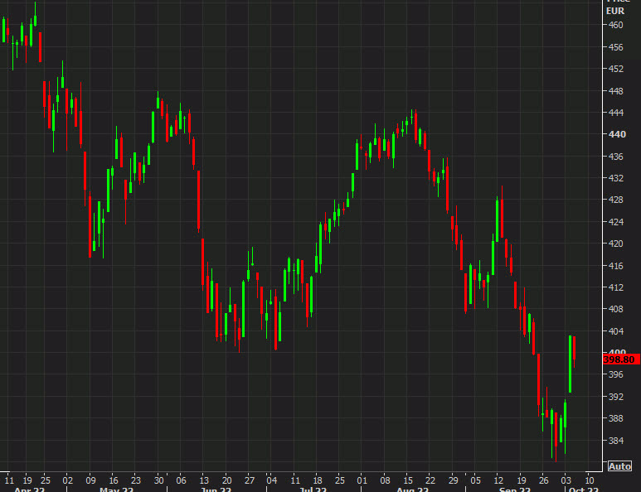Select the 30 date label on the time axis
This screenshot has height=492, width=641.
[x=158, y=480]
